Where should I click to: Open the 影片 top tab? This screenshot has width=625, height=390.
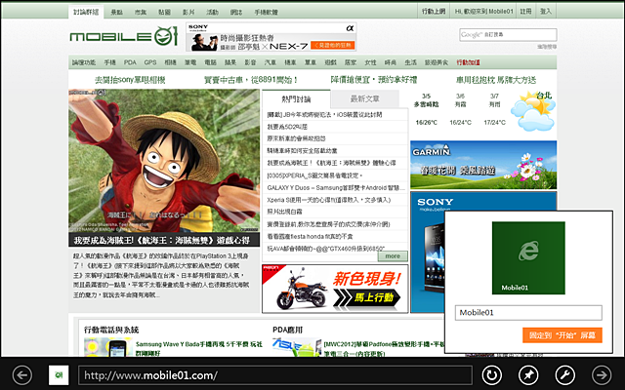pos(188,12)
